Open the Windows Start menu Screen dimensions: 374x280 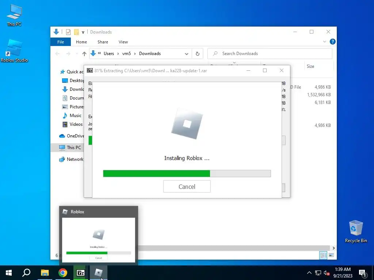click(x=9, y=273)
